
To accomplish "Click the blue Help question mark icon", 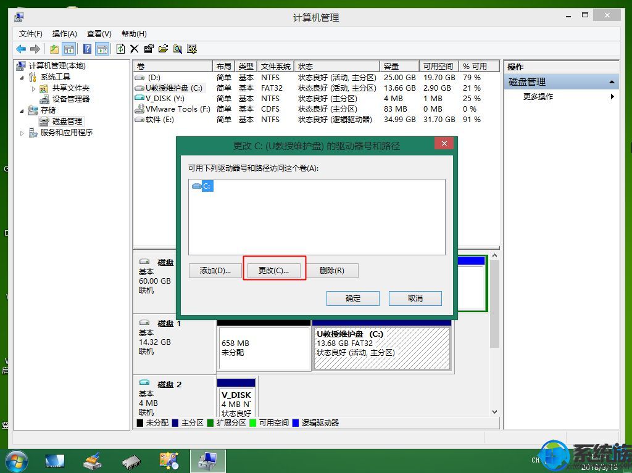I will tap(87, 49).
